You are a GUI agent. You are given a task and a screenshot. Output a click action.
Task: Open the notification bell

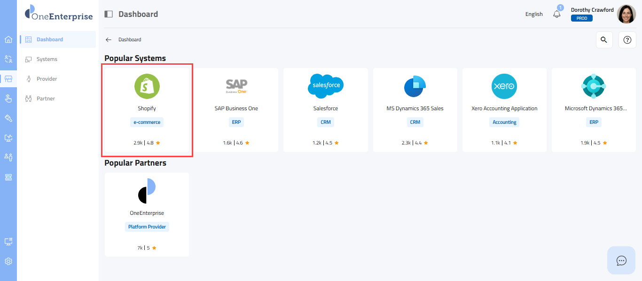[x=557, y=14]
